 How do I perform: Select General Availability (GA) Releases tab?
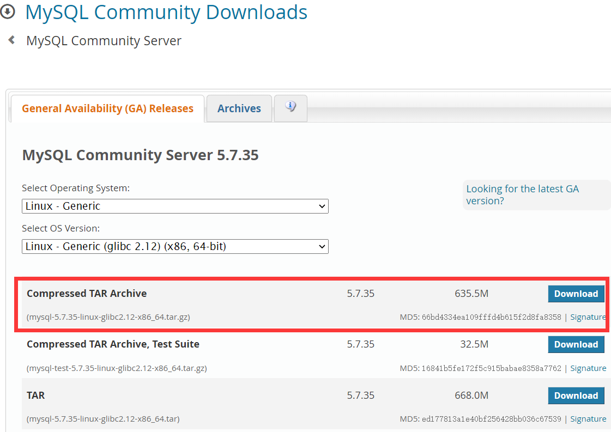point(107,108)
